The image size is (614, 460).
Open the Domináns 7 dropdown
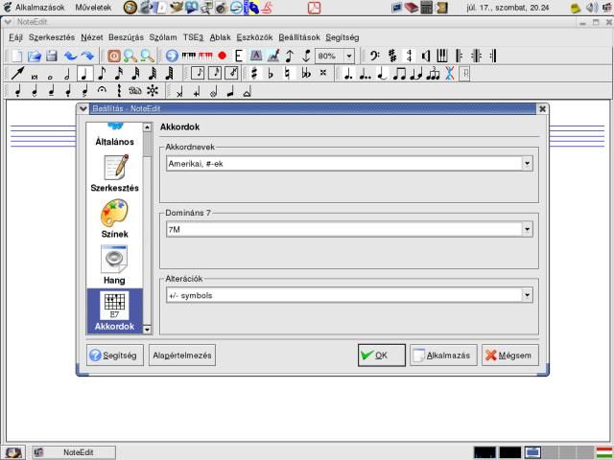coord(527,230)
